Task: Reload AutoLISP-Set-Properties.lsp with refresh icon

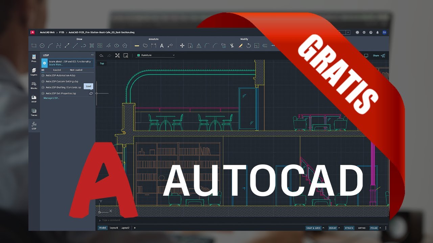Action: 91,93
